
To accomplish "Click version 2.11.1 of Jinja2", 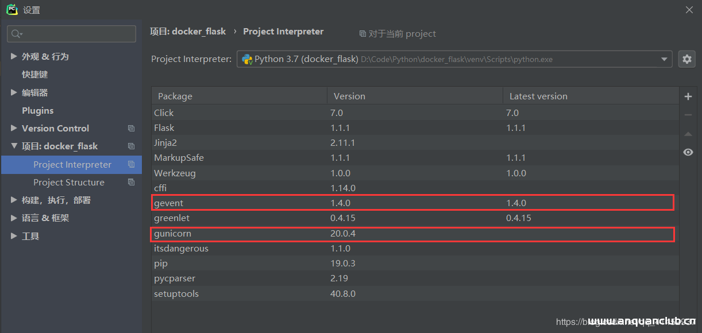I will [343, 142].
